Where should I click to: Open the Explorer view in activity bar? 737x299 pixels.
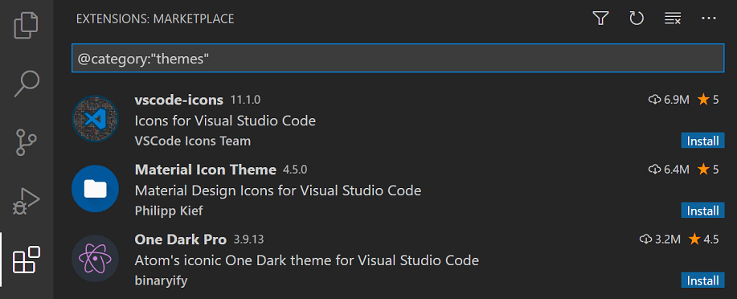coord(26,26)
